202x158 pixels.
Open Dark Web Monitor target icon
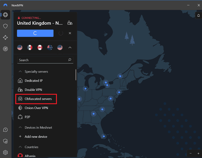[5, 49]
